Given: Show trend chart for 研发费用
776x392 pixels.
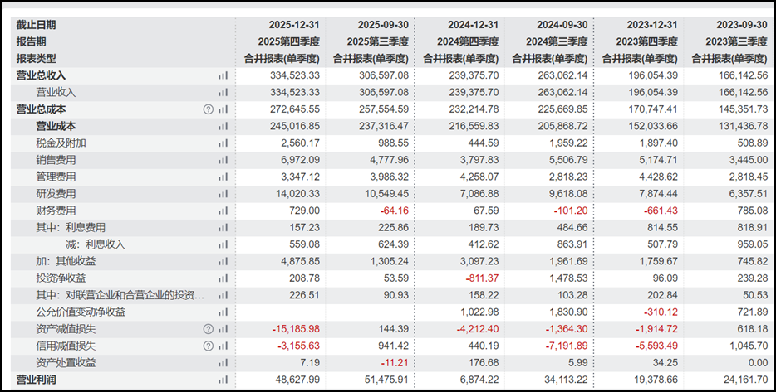Looking at the screenshot, I should (223, 194).
